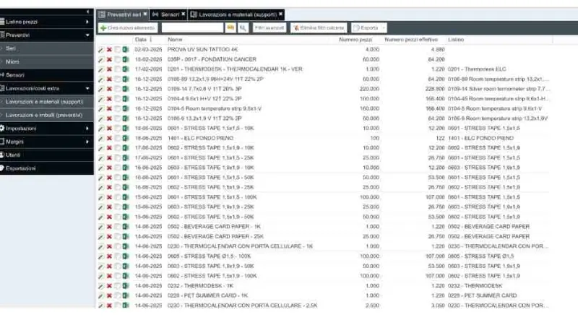Image resolution: width=578 pixels, height=325 pixels.
Task: Delete the 035P - 0017 - FONDATION CANCER row
Action: 109,59
